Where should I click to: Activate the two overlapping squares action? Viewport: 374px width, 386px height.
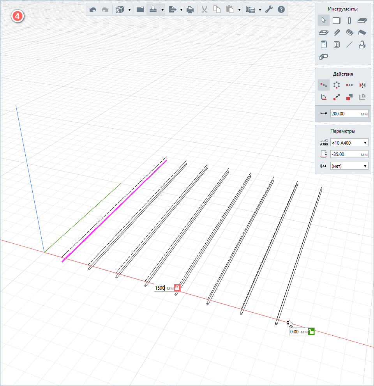point(349,97)
